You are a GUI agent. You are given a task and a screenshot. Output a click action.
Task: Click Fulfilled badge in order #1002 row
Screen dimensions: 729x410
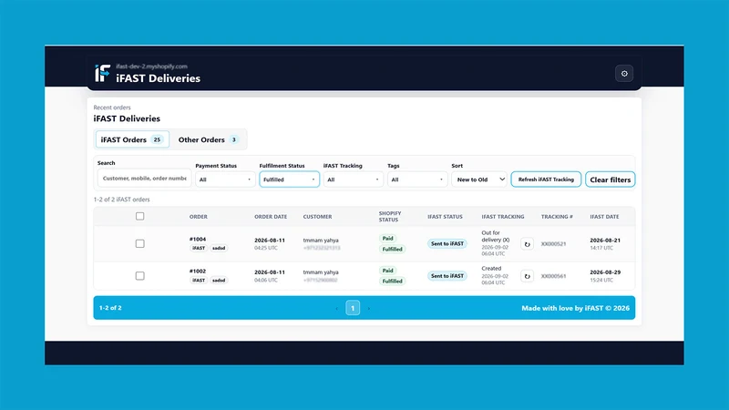pyautogui.click(x=393, y=282)
